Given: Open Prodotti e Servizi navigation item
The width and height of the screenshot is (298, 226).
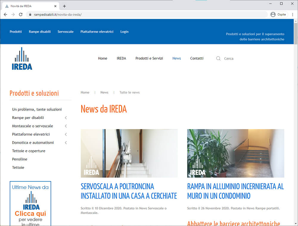Looking at the screenshot, I should [149, 58].
